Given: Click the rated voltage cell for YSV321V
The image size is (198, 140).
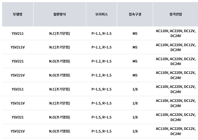Looking at the screenshot, I should point(176,131).
